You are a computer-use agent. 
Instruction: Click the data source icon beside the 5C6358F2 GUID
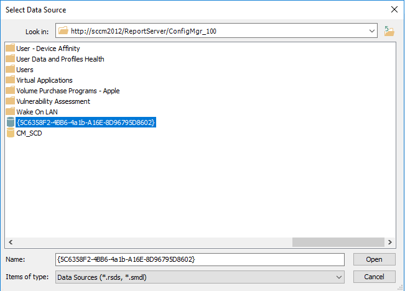(x=11, y=122)
